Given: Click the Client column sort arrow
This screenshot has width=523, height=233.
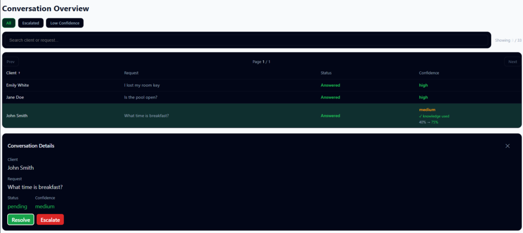Looking at the screenshot, I should [19, 73].
